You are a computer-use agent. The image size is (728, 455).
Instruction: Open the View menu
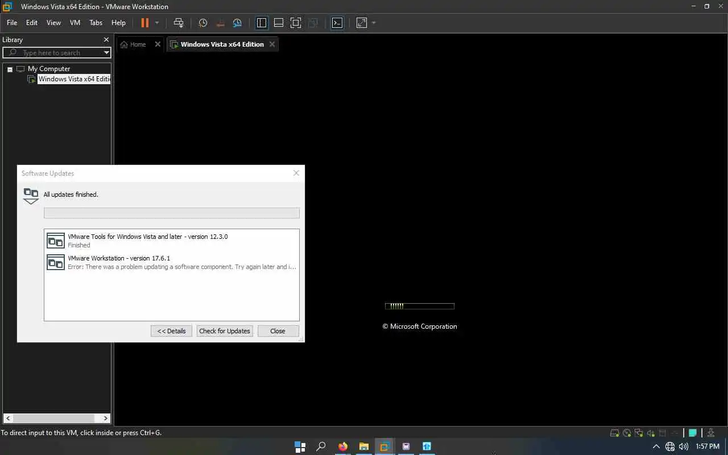click(53, 23)
